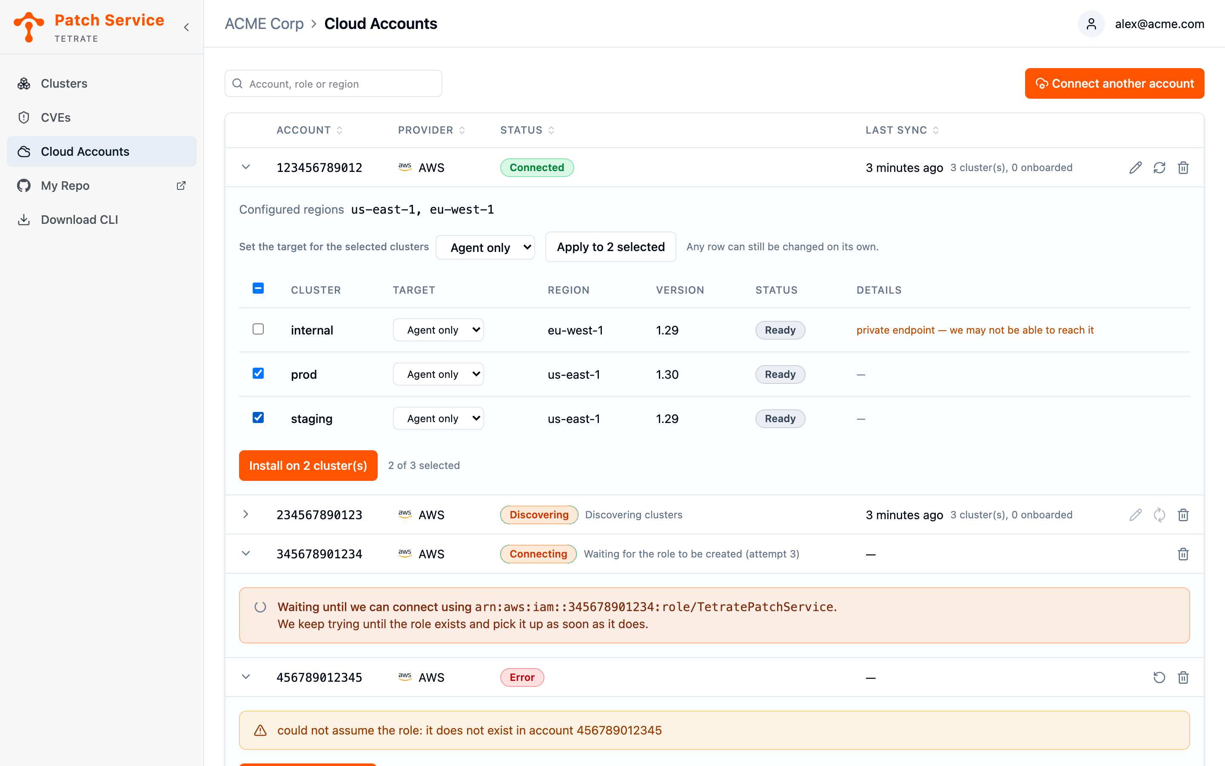Edit account 234567890123 with pencil icon
Screen dimensions: 1225x766
(x=1135, y=515)
